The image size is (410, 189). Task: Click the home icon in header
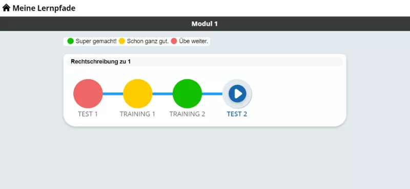click(6, 8)
